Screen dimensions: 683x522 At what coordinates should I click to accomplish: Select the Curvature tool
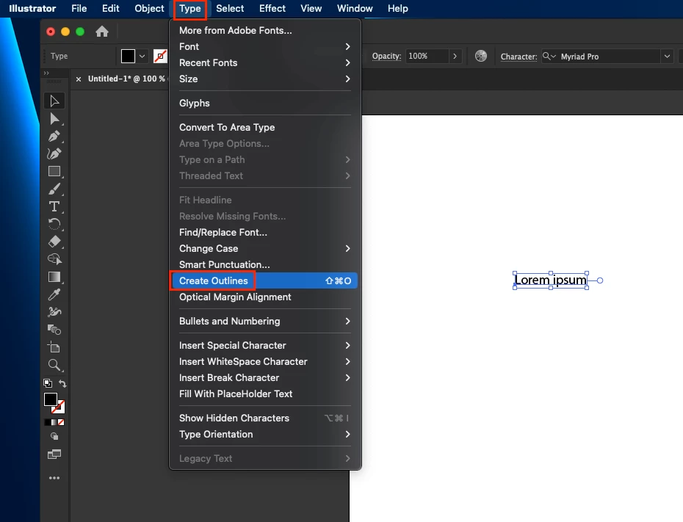(x=54, y=153)
